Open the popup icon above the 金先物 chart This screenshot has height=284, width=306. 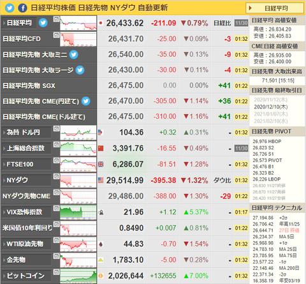[x=56, y=256]
